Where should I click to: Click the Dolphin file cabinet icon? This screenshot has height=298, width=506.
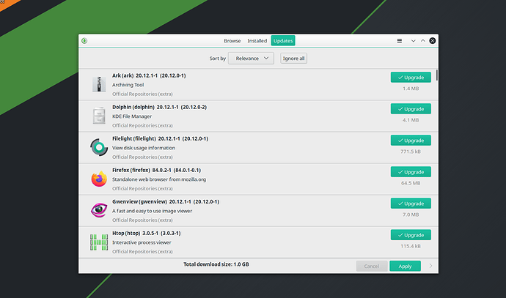coord(99,116)
